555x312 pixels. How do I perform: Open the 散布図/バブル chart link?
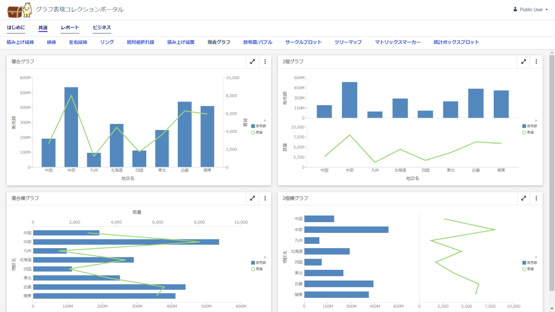[x=257, y=42]
